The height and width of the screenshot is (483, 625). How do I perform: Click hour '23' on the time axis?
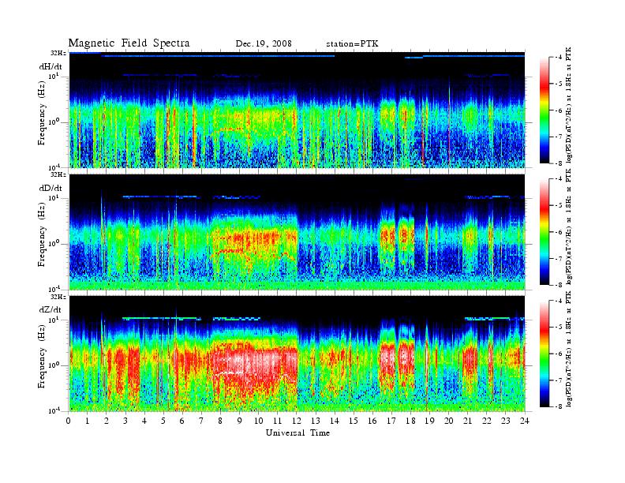click(505, 421)
